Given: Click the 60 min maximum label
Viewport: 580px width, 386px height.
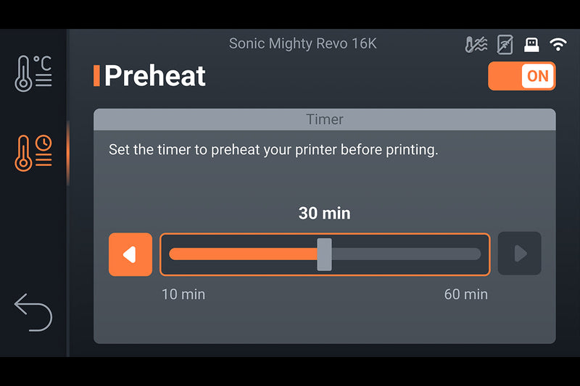Looking at the screenshot, I should pos(465,294).
